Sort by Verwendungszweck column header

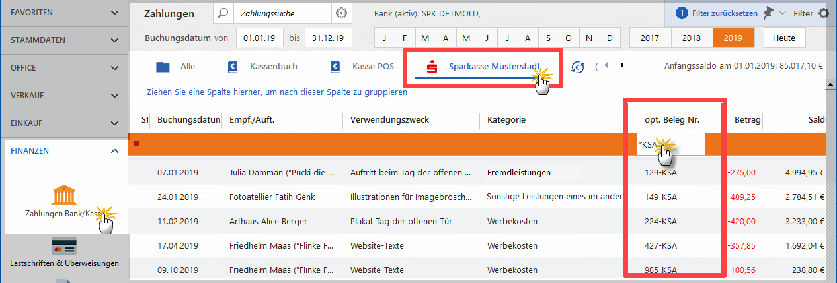point(390,120)
